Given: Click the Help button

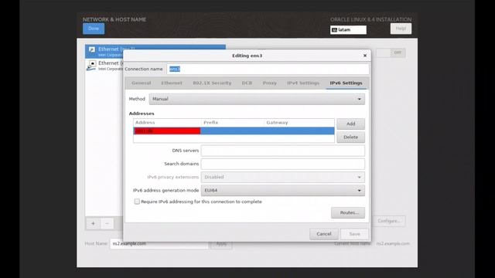Looking at the screenshot, I should (x=401, y=29).
